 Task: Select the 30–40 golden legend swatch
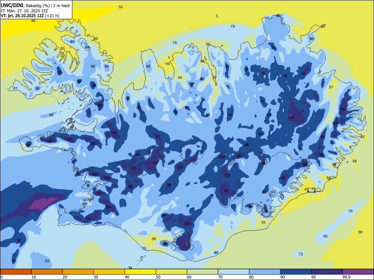tap(109, 272)
